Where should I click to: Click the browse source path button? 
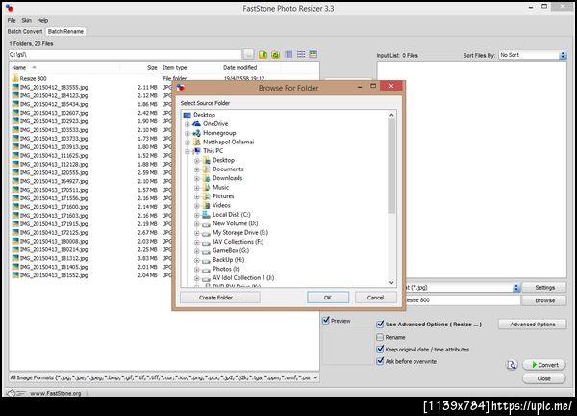248,55
